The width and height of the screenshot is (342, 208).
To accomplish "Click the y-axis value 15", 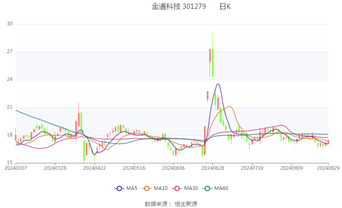I will point(10,163).
